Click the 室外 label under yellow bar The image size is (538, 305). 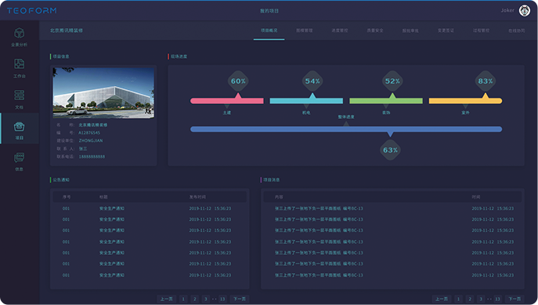[x=466, y=113]
